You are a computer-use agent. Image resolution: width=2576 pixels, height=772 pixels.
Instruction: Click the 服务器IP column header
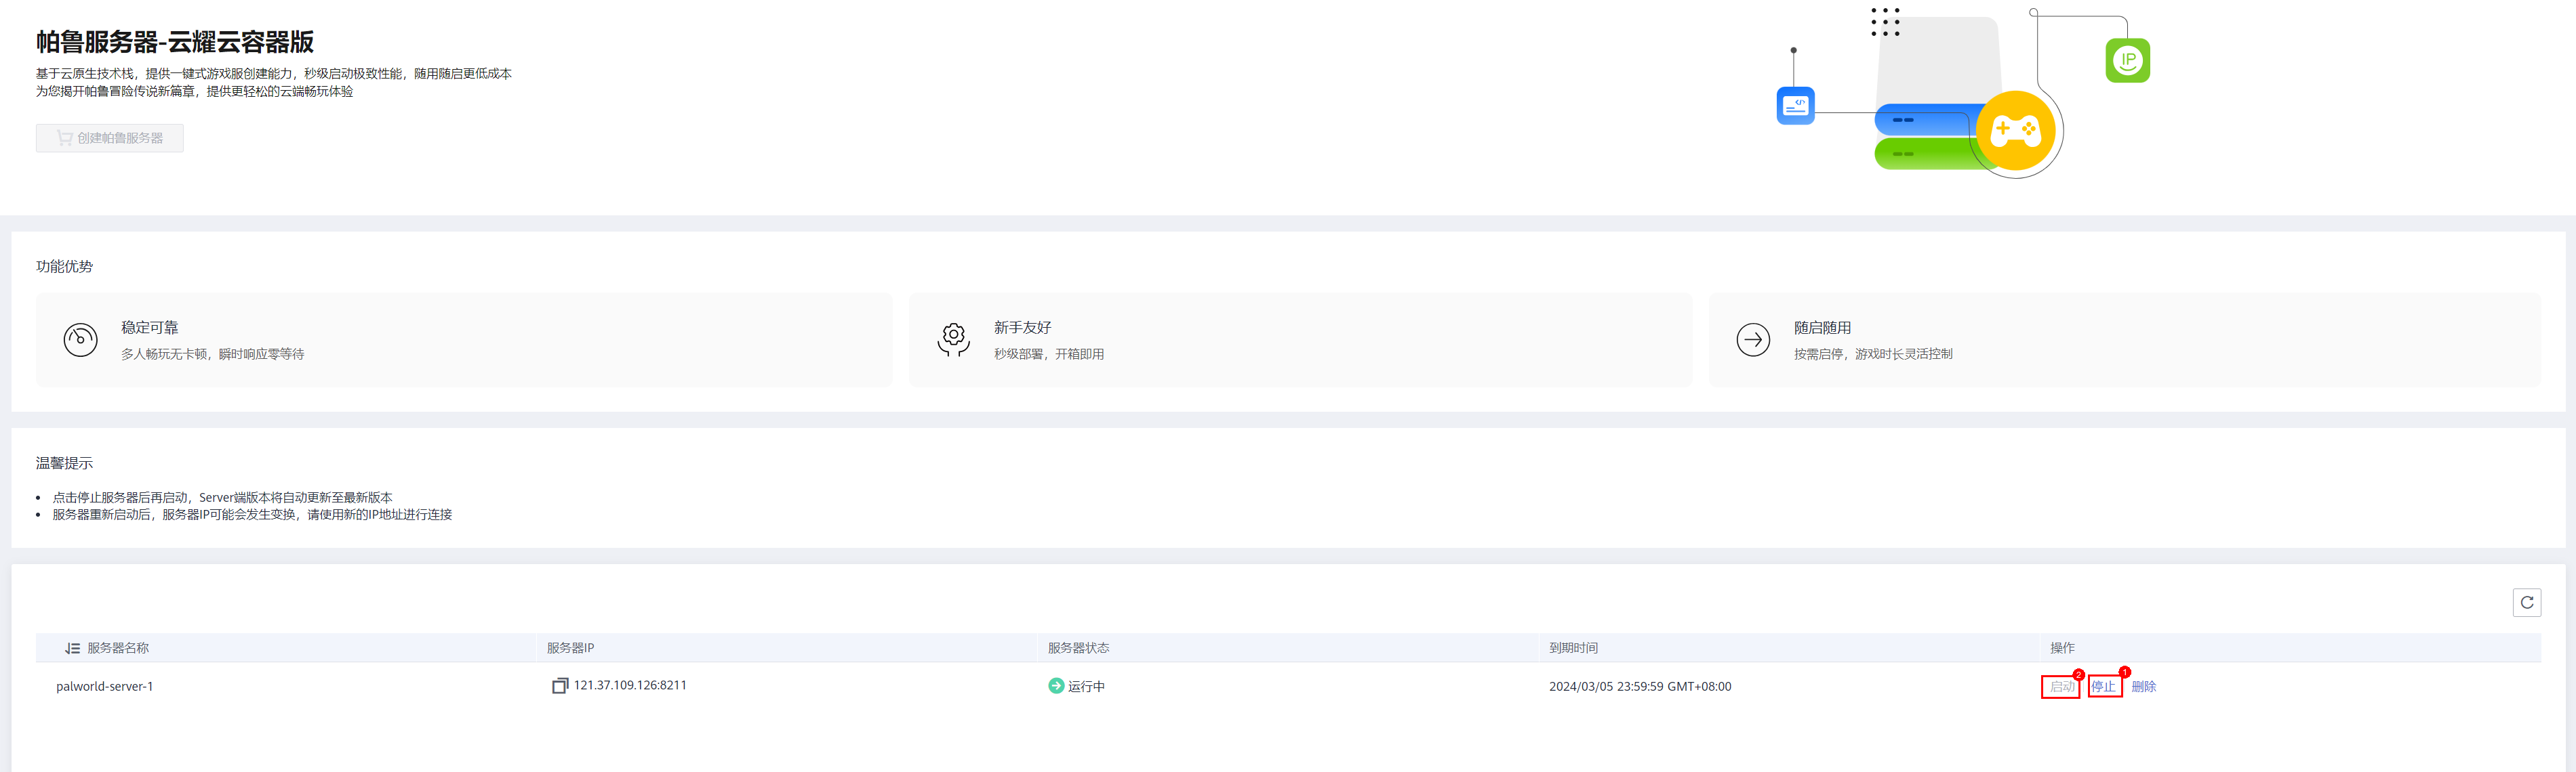[570, 648]
